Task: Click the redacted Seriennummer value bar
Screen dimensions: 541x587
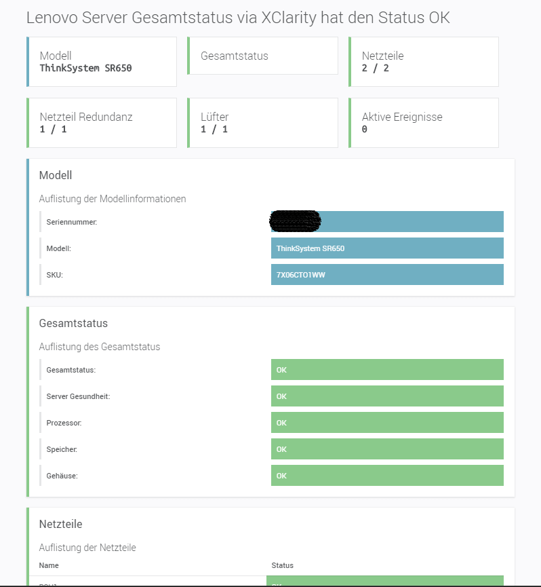Action: (387, 222)
